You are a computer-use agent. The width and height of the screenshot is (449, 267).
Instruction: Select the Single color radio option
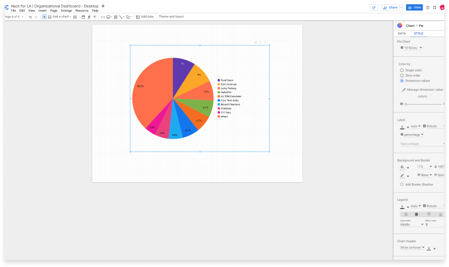coord(402,70)
